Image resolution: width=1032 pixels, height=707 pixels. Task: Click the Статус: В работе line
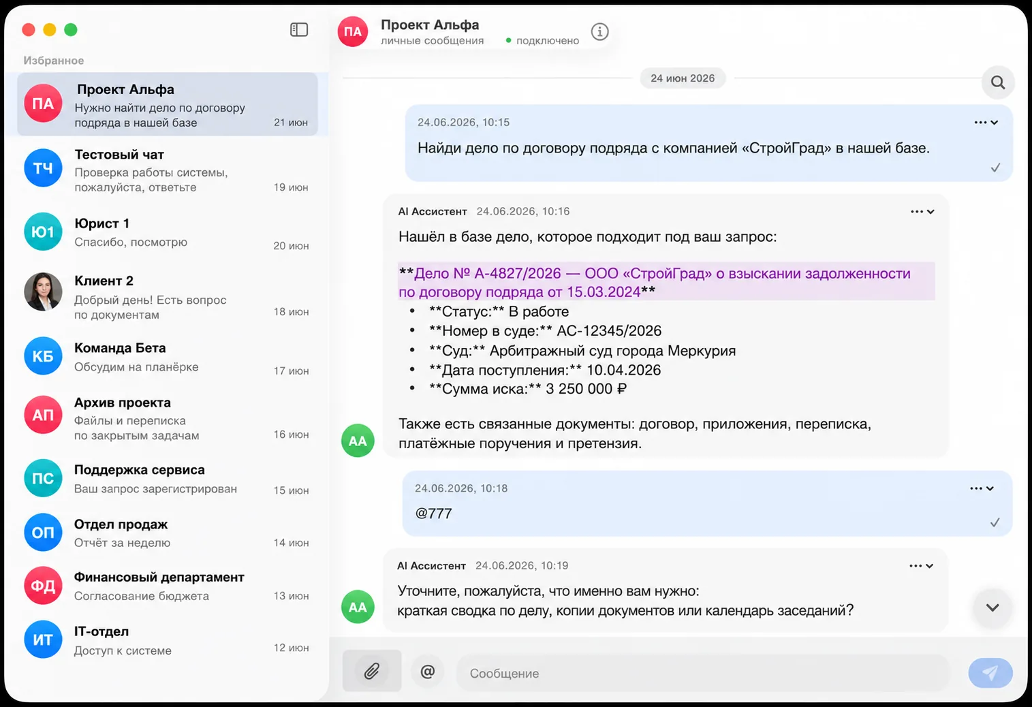click(499, 312)
